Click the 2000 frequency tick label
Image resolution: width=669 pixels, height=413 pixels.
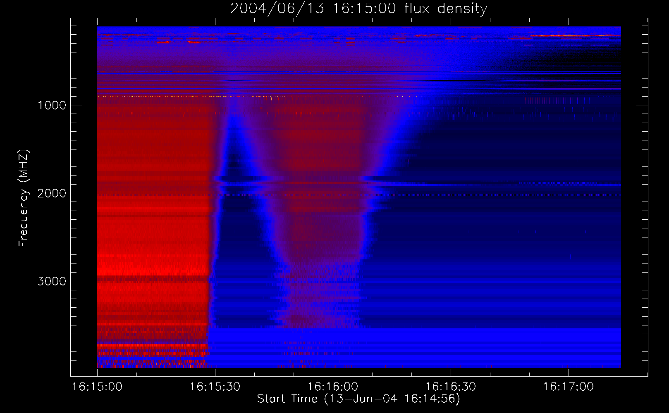(x=52, y=193)
